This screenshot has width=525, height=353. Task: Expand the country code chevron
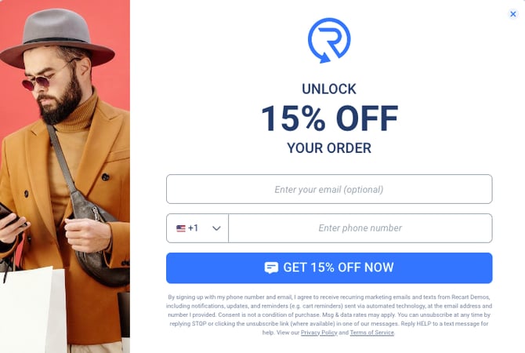216,228
